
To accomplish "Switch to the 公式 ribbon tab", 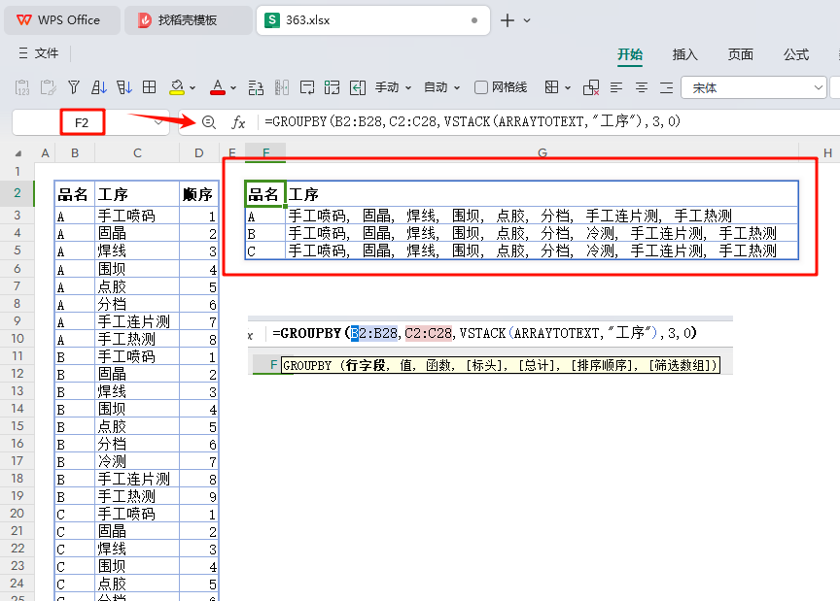I will point(796,54).
